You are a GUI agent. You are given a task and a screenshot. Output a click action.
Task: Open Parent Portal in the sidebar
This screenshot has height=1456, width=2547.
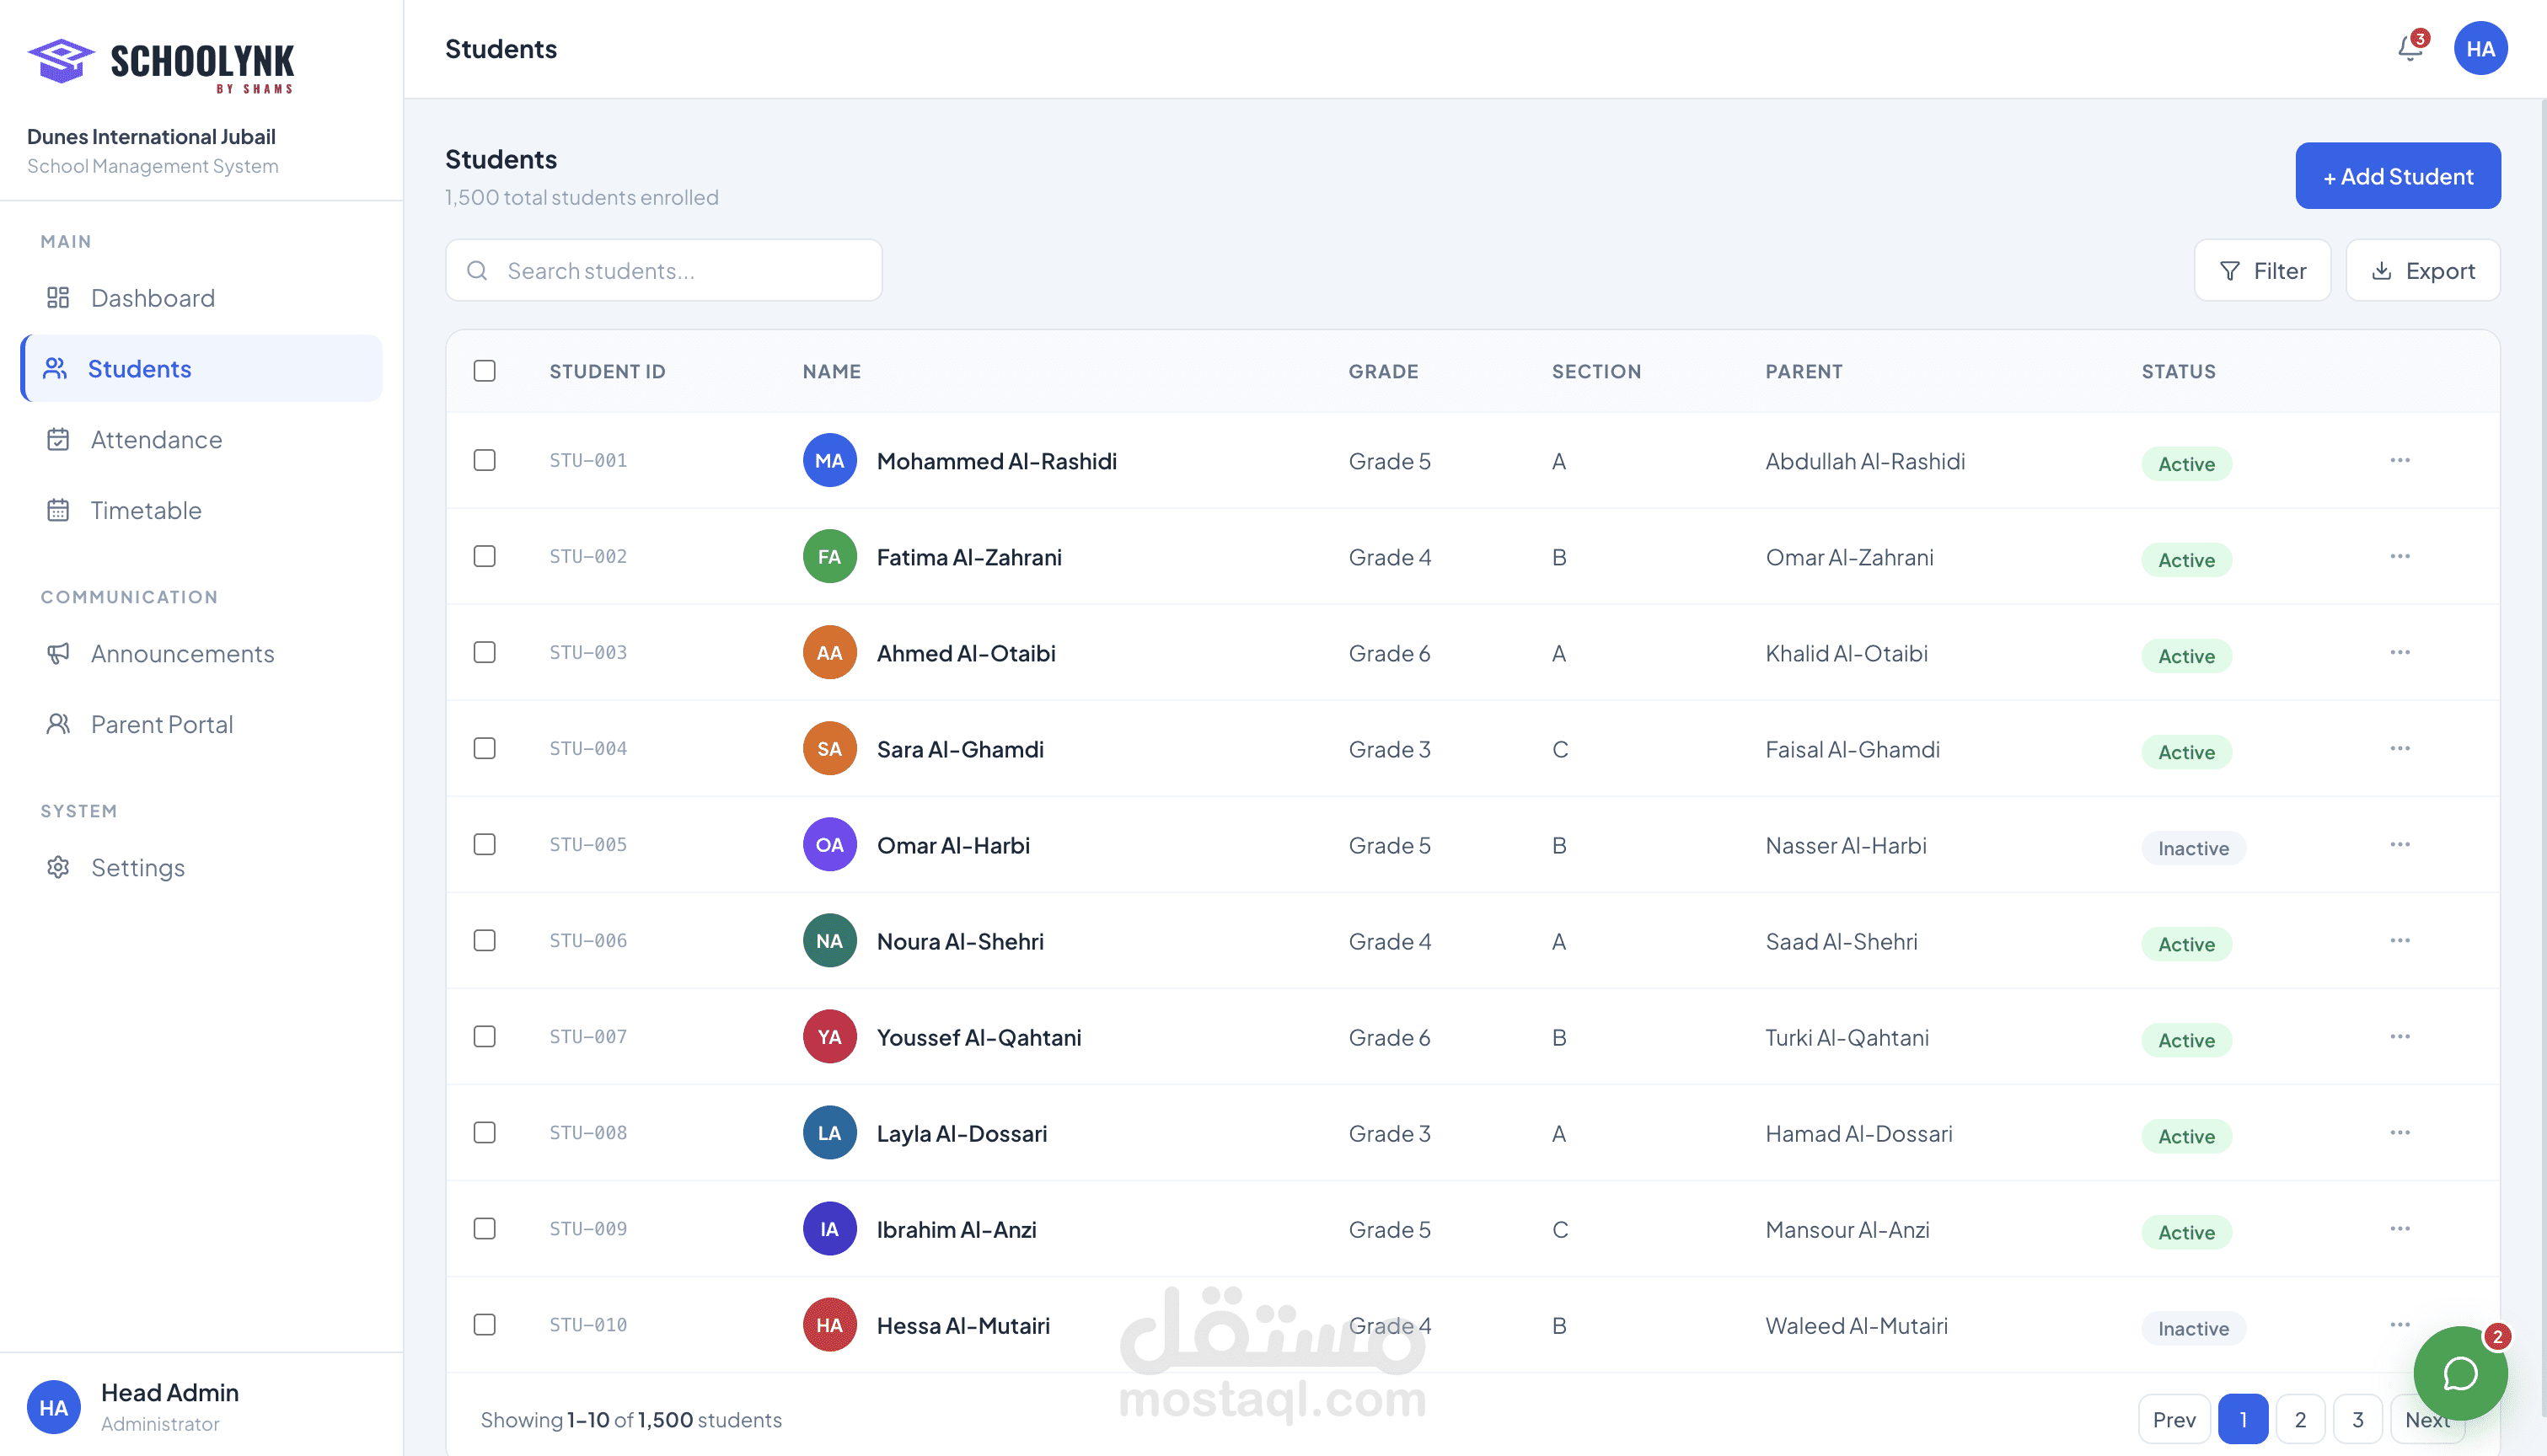pyautogui.click(x=161, y=724)
